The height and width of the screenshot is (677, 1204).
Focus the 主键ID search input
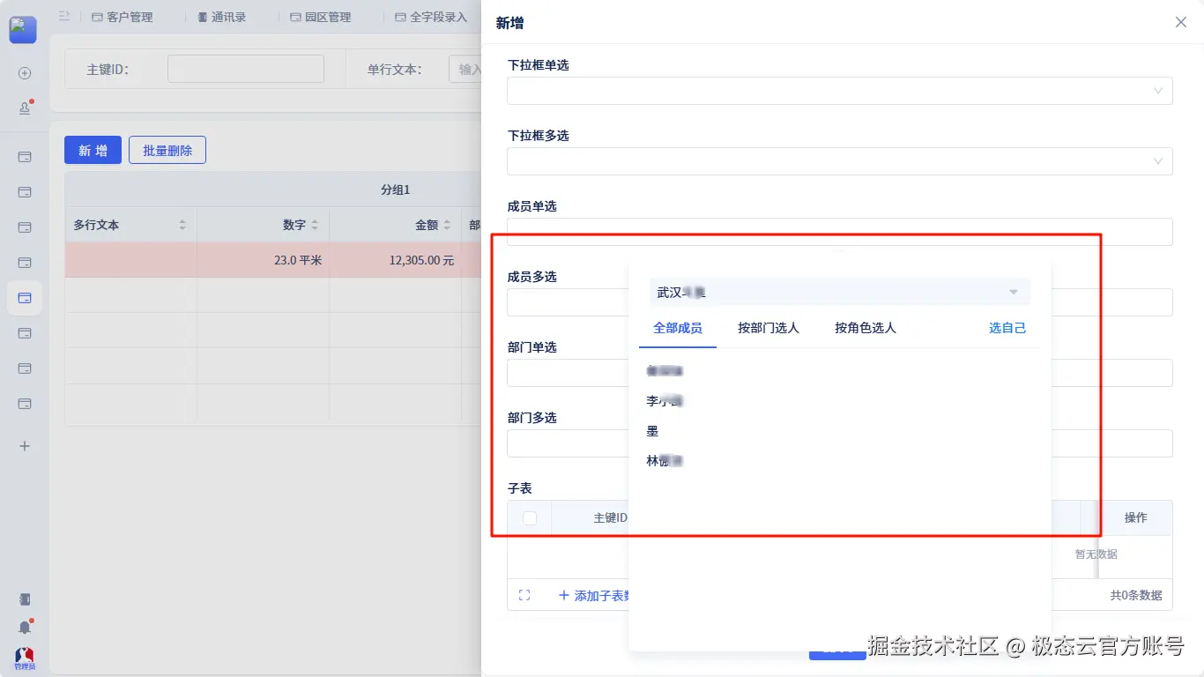(246, 69)
